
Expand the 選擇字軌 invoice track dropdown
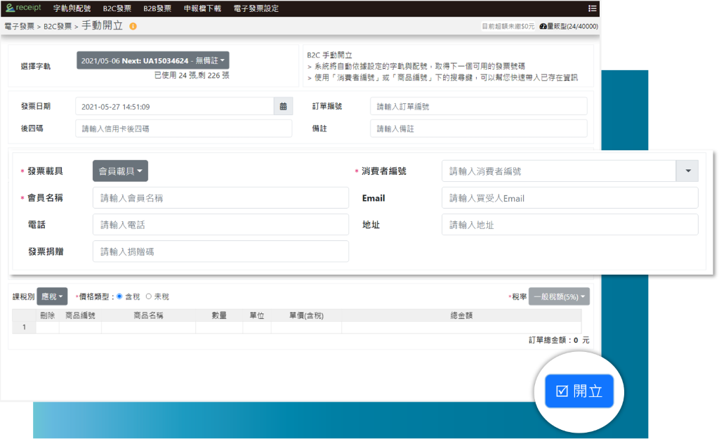(152, 60)
